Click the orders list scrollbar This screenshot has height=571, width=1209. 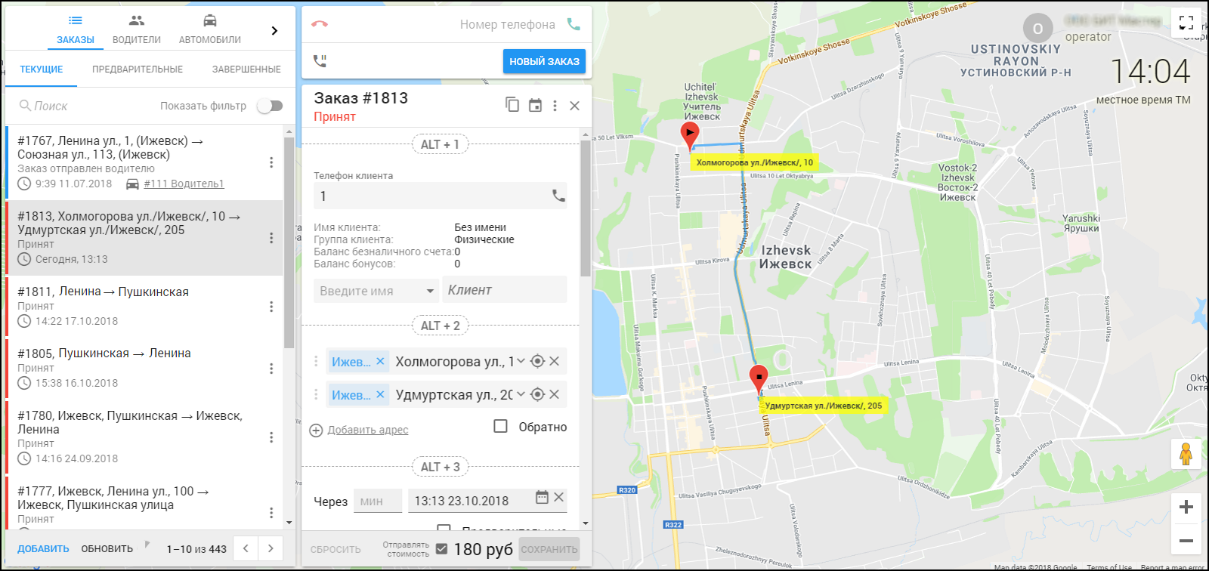(x=289, y=242)
